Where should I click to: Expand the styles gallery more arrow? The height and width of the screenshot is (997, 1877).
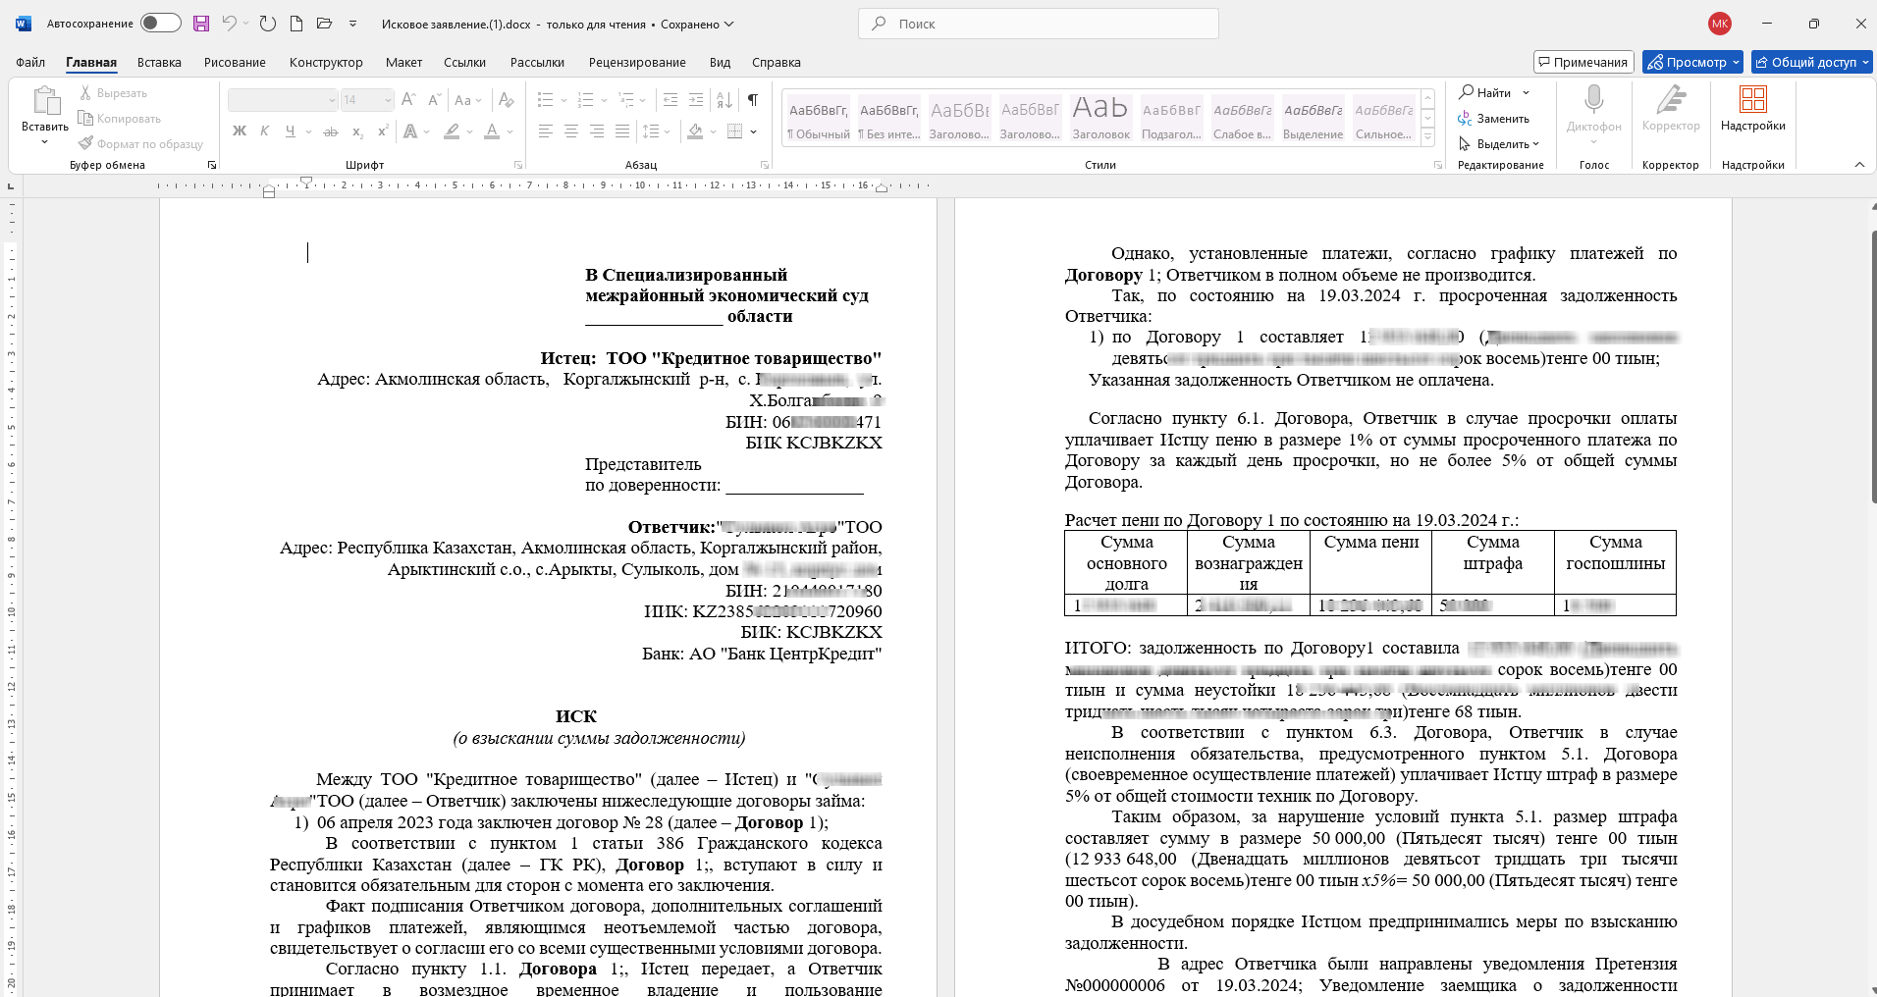1428,136
